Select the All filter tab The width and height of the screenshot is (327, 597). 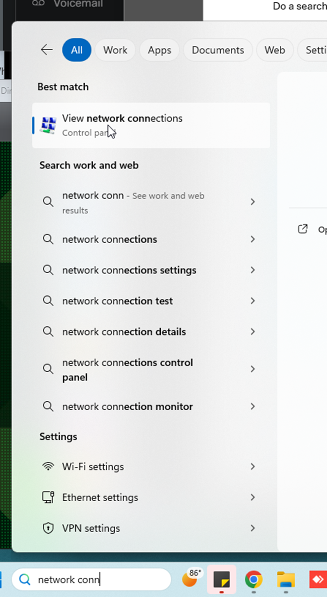76,50
